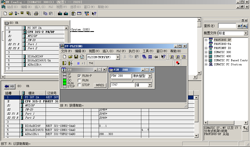Open the PLCSIM(TCP/IP) interface dropdown

(x=118, y=57)
